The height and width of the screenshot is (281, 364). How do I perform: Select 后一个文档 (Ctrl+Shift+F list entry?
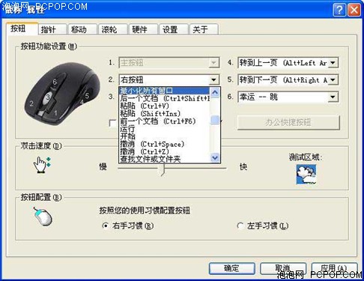point(165,98)
